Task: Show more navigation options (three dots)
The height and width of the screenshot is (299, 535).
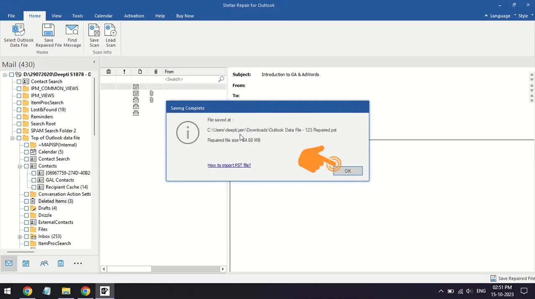Action: point(78,264)
